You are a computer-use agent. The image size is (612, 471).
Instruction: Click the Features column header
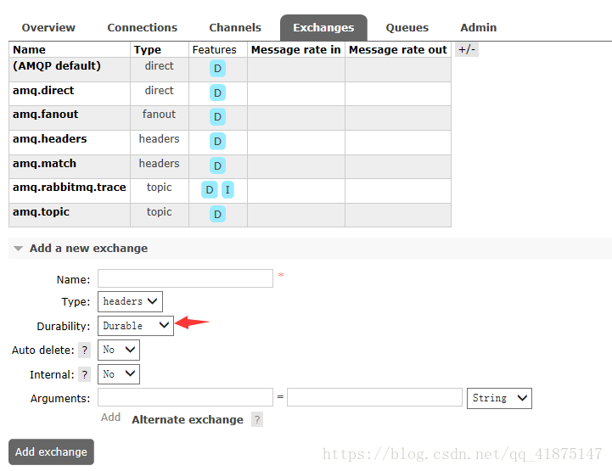click(x=214, y=50)
